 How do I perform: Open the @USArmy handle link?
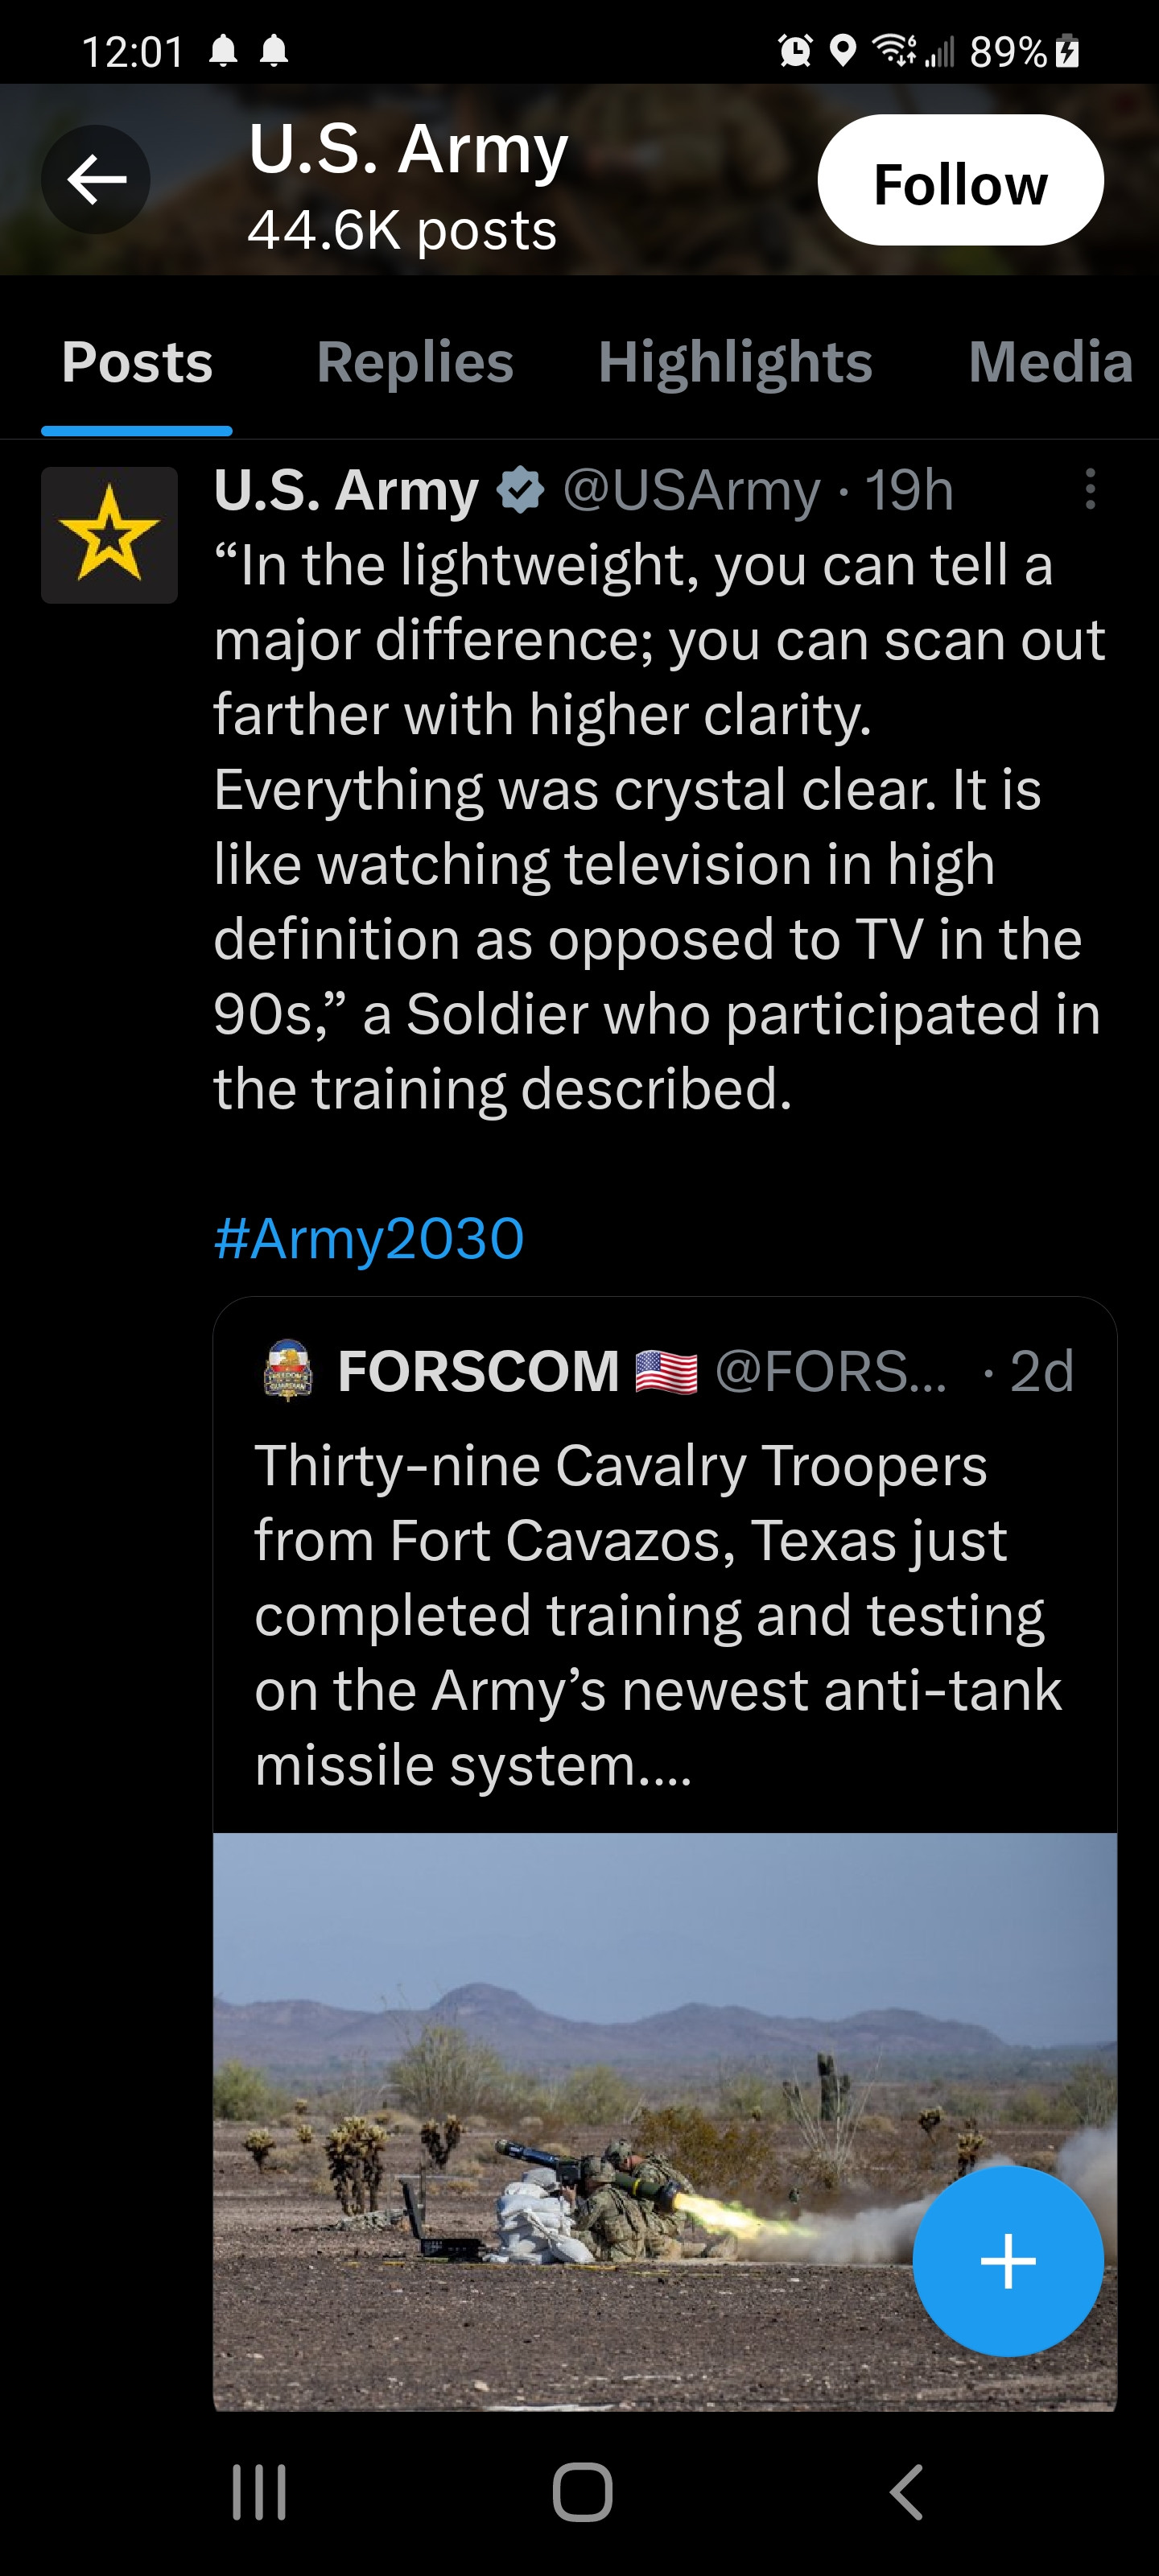(x=691, y=490)
